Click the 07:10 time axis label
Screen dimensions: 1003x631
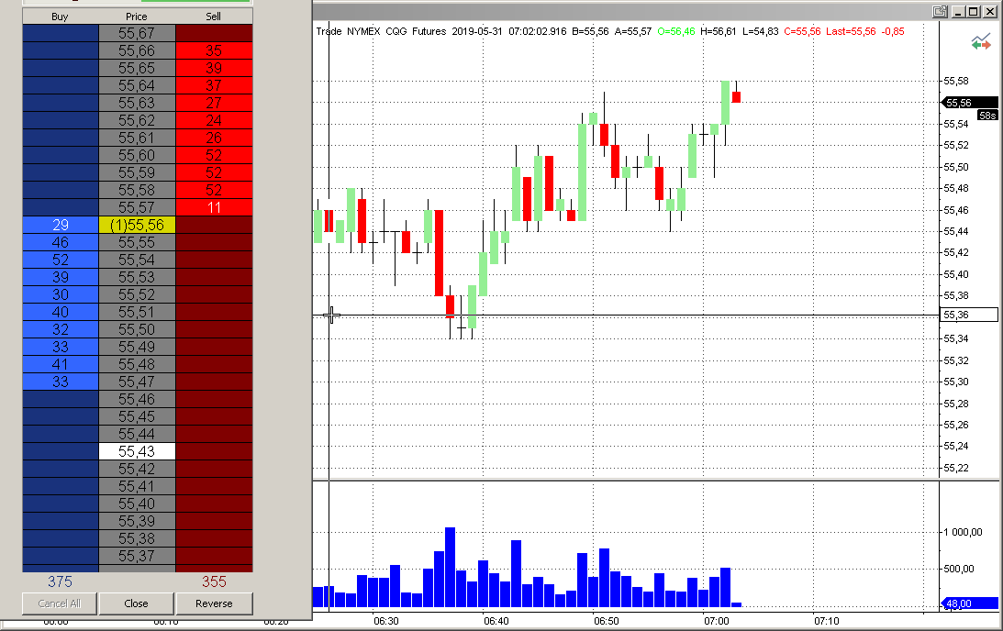click(827, 621)
